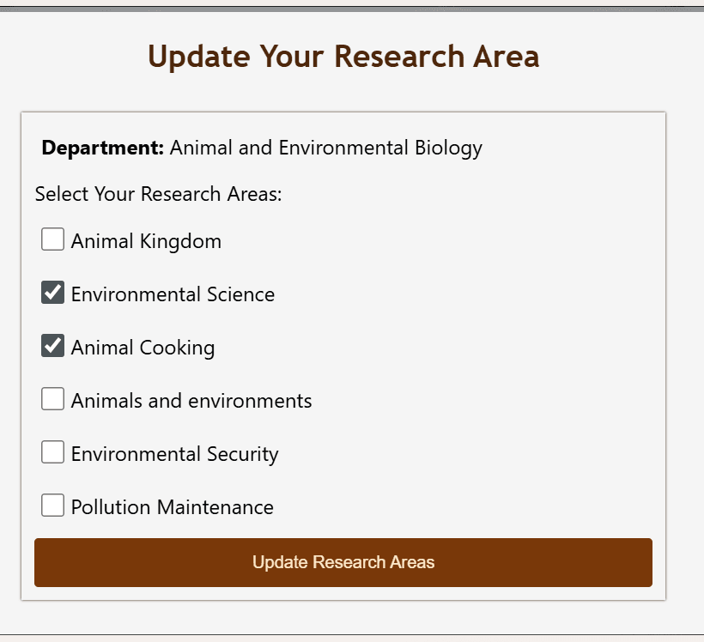Click the "Update Your Research Area" heading
704x642 pixels.
pos(343,57)
